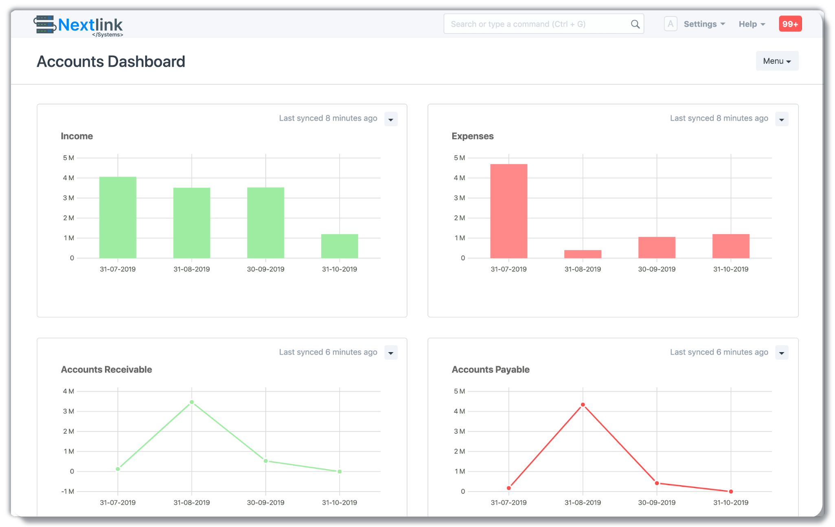Open the Settings dropdown menu
Image resolution: width=835 pixels, height=527 pixels.
tap(704, 24)
